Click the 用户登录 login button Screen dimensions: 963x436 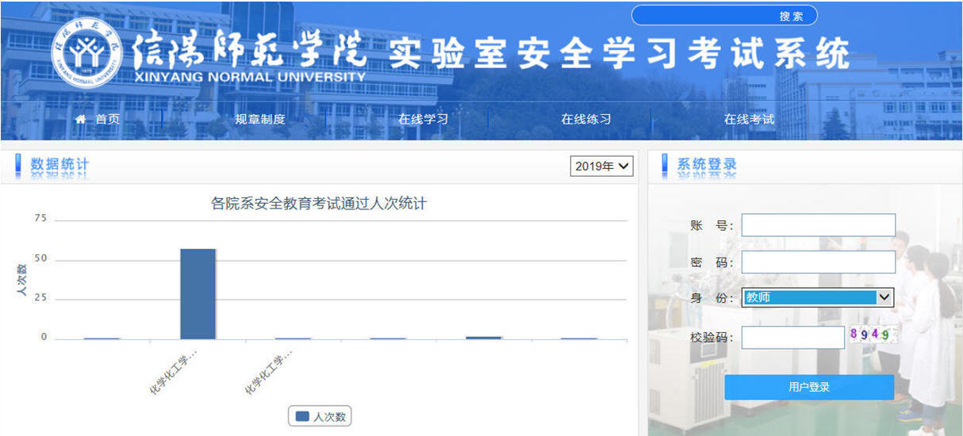tap(809, 387)
